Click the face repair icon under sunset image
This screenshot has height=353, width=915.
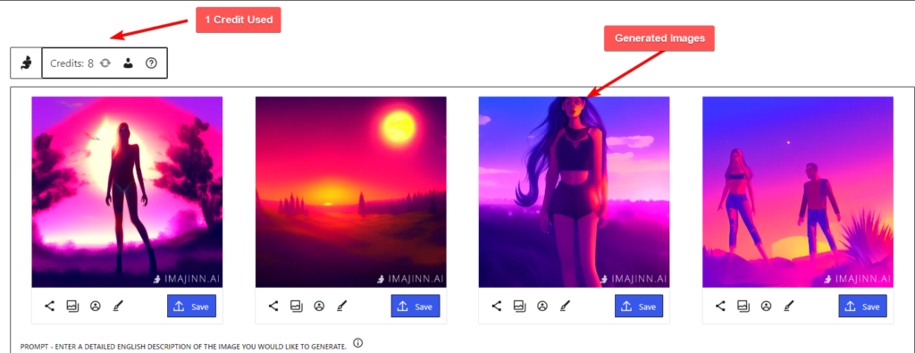pyautogui.click(x=319, y=306)
